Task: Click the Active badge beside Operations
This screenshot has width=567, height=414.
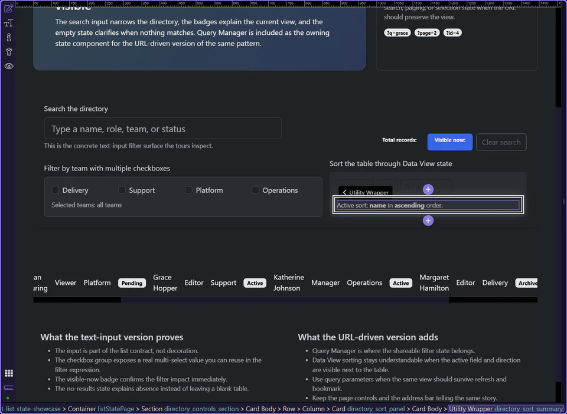Action: point(401,283)
